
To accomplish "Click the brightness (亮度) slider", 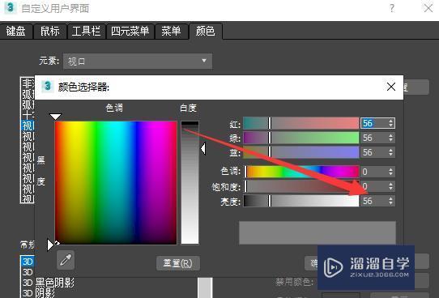I will pos(301,201).
